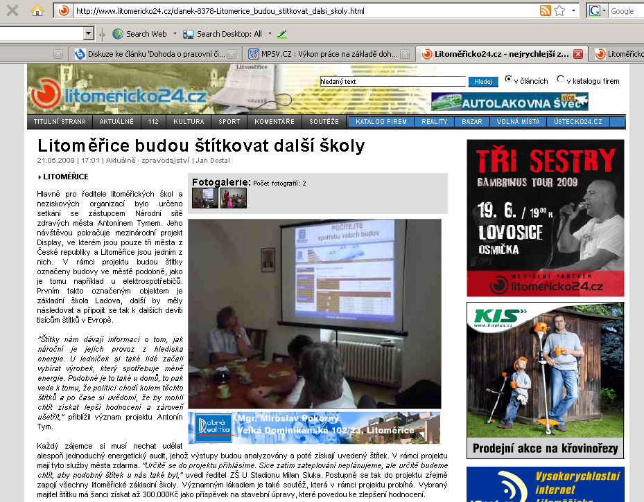
Task: Click the author name 'Jan Dostal'
Action: [x=213, y=161]
